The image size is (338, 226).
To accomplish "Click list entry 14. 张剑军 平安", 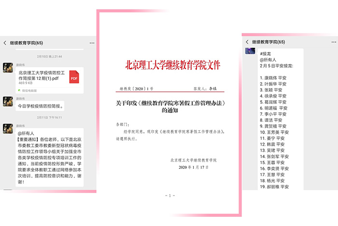I will click(x=274, y=156).
